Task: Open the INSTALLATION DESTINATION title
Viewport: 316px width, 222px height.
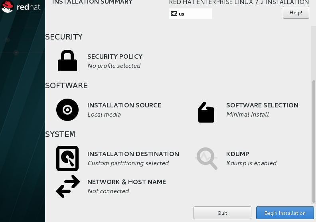Action: pyautogui.click(x=133, y=154)
